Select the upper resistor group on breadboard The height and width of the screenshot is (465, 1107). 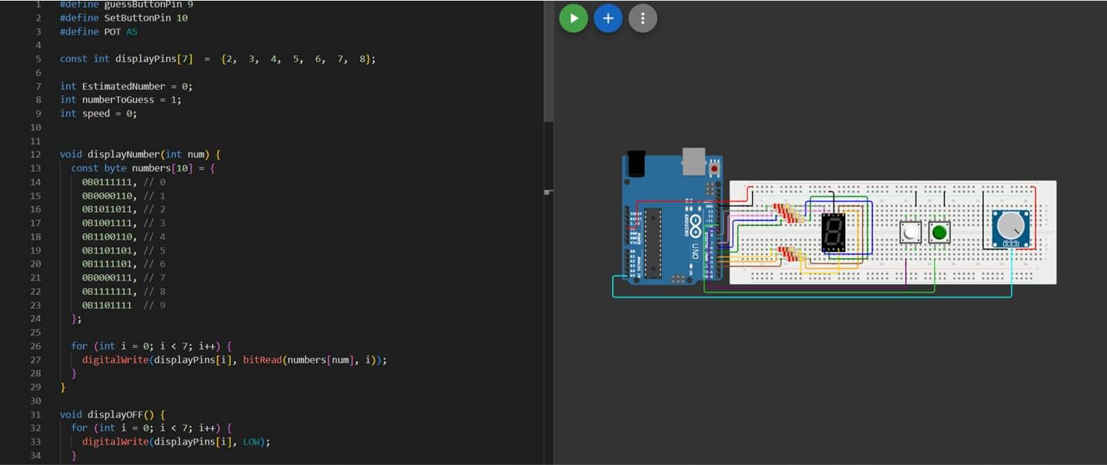click(x=787, y=213)
